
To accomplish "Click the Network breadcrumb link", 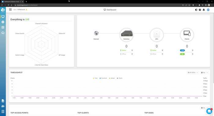I will (22, 10).
